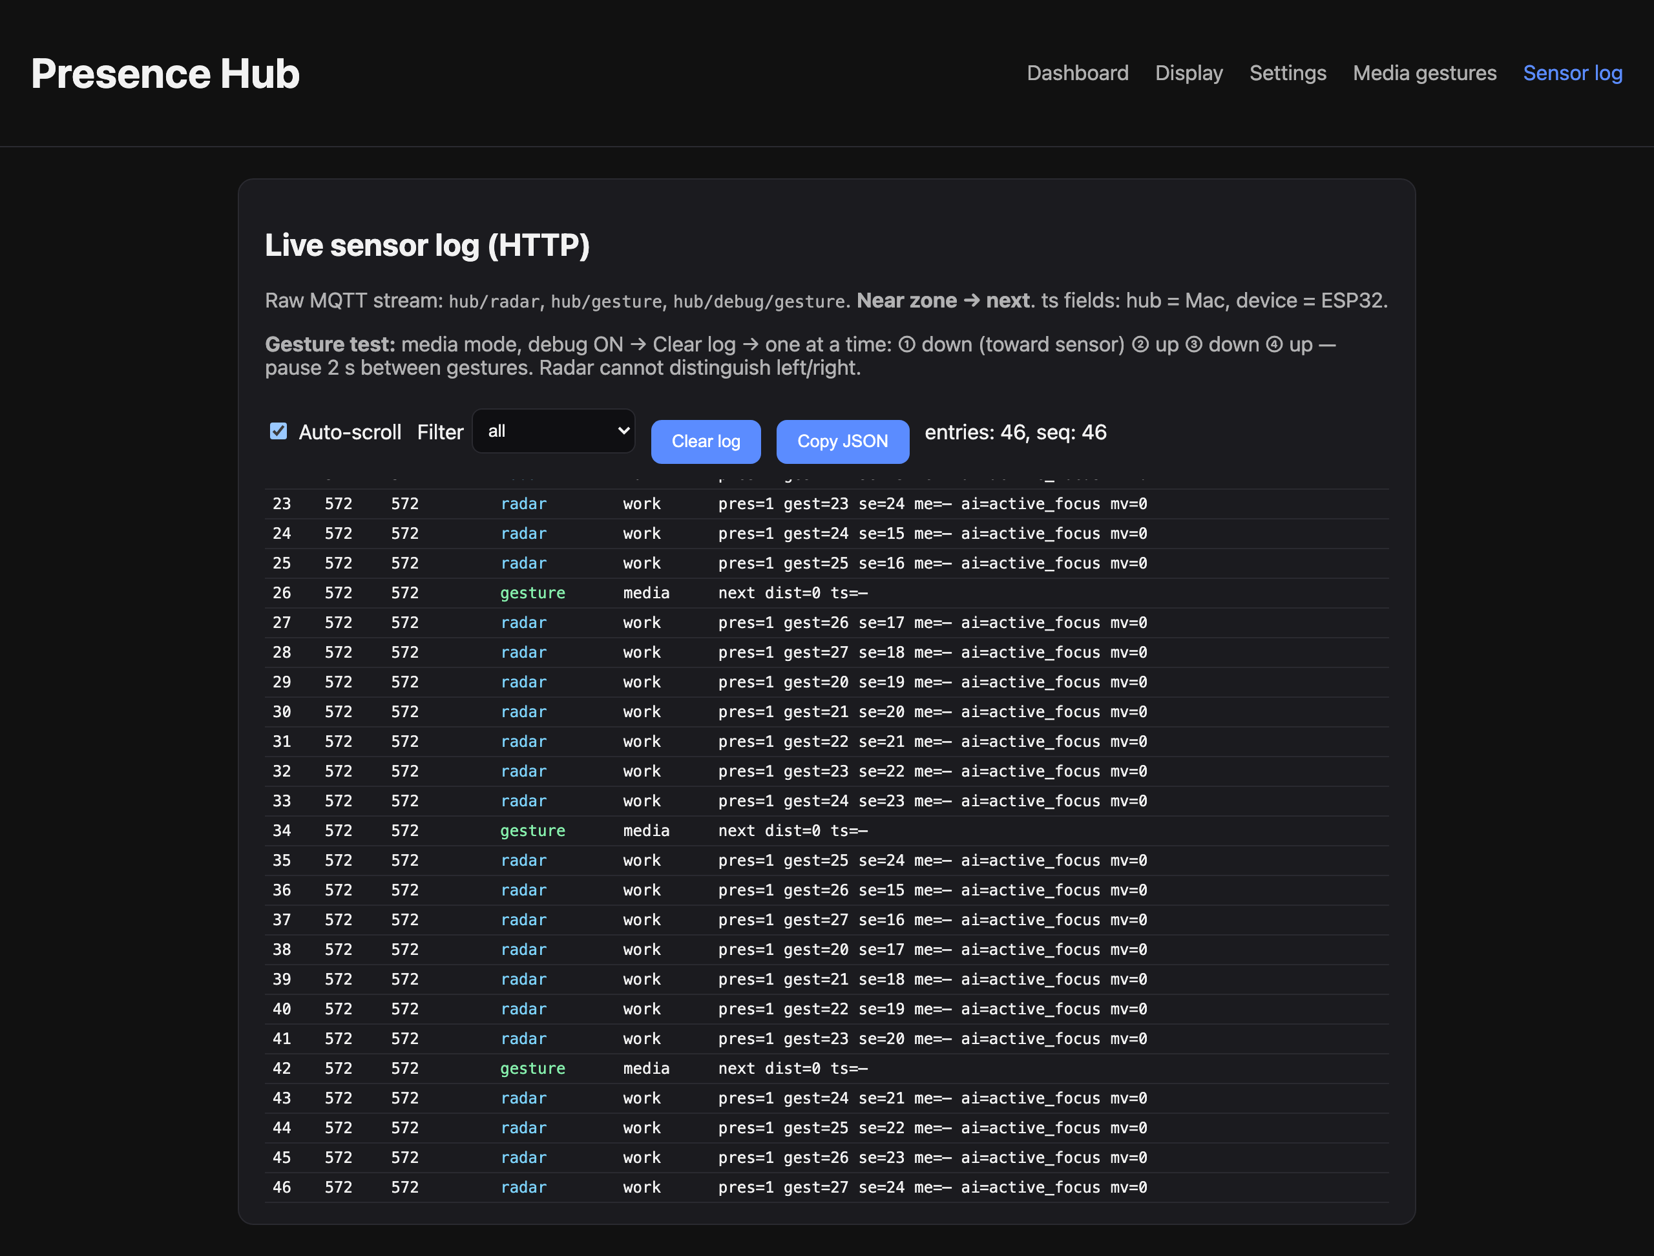Click the message text of row 46
The image size is (1654, 1256).
(x=932, y=1188)
